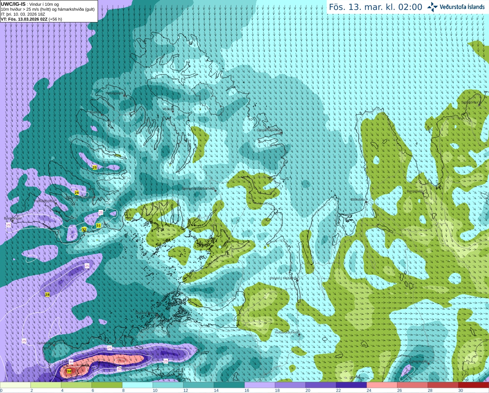489x393 pixels.
Task: Click the Bíldudalsflugvöllur station label
Action: click(80, 197)
